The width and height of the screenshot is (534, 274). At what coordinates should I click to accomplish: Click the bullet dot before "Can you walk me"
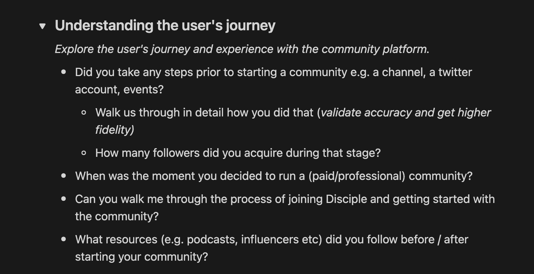(x=64, y=199)
